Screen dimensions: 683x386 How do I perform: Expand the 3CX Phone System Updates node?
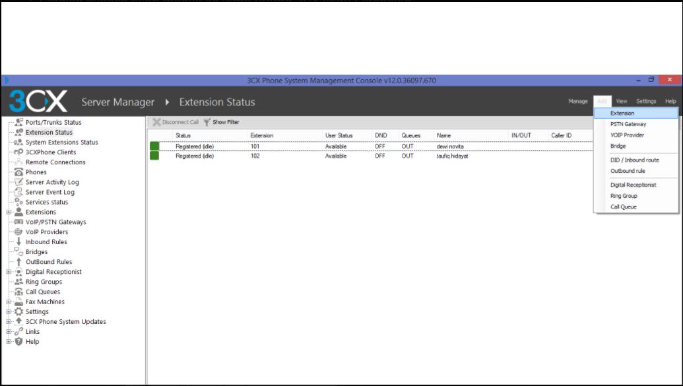coord(9,321)
